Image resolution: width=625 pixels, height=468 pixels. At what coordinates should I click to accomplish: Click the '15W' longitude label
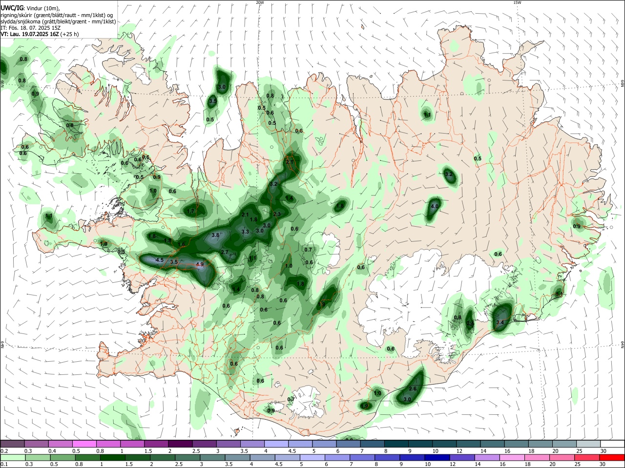pyautogui.click(x=517, y=2)
